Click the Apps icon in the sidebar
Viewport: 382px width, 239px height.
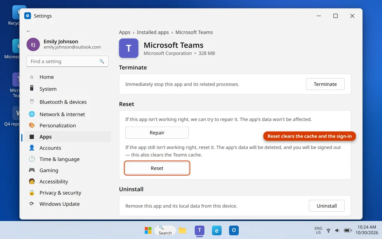pos(32,137)
